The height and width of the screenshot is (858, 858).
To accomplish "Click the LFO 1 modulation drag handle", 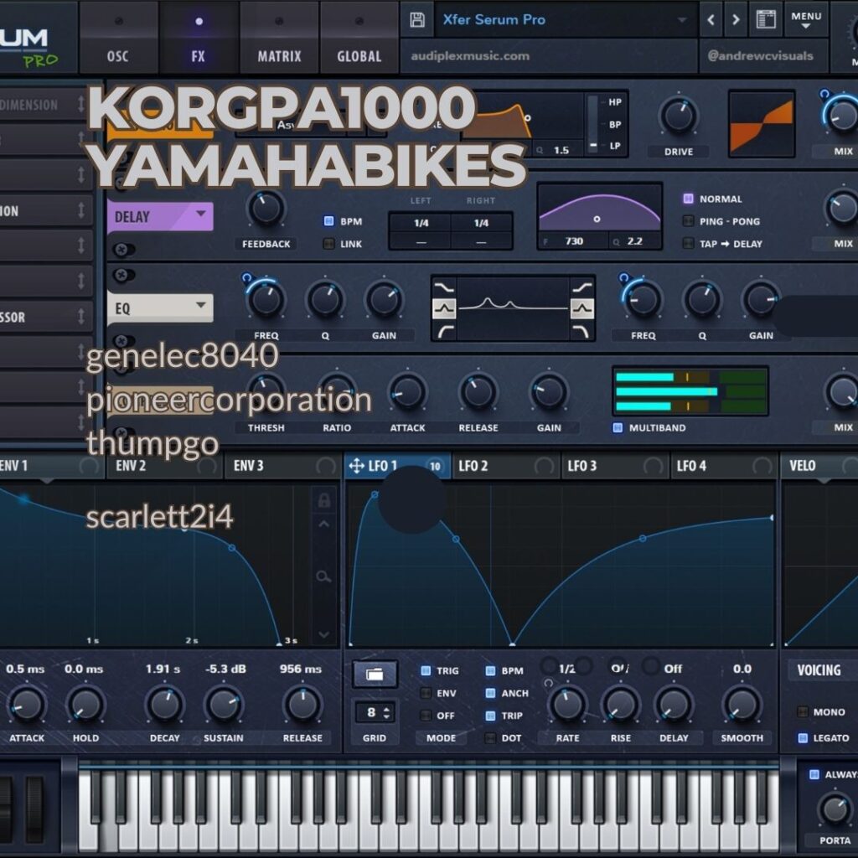I will coord(356,466).
